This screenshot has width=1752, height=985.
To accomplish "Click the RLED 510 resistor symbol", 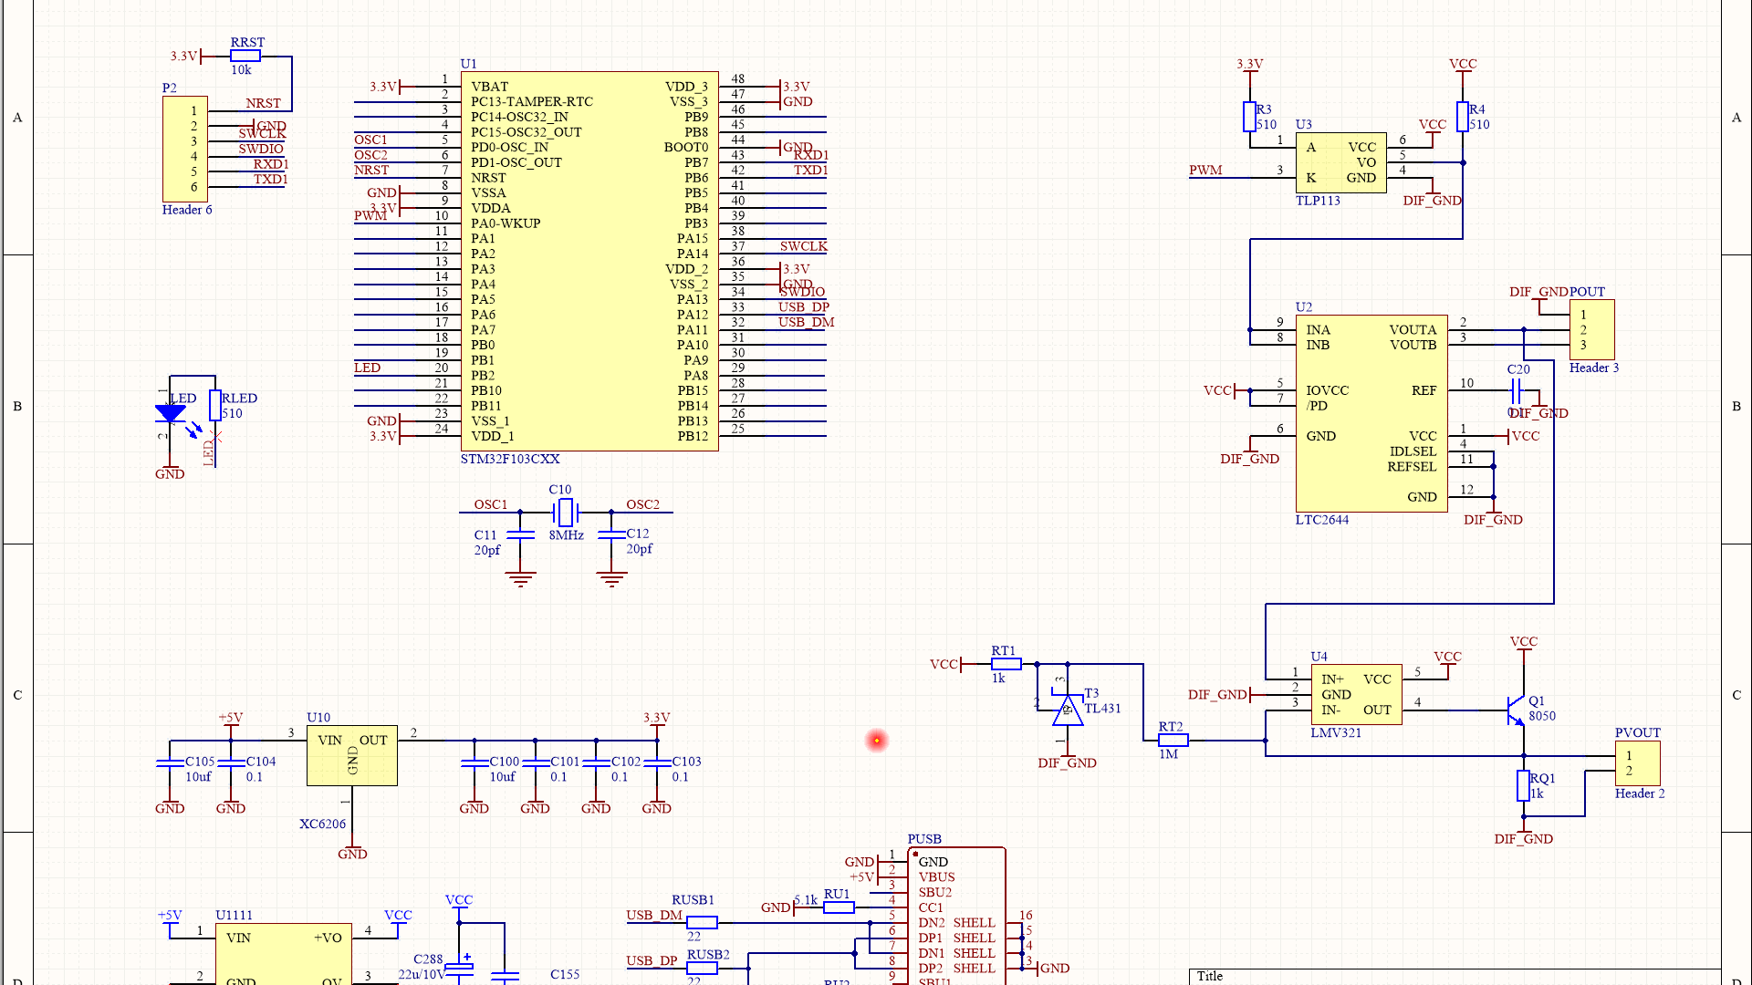I will pyautogui.click(x=215, y=405).
